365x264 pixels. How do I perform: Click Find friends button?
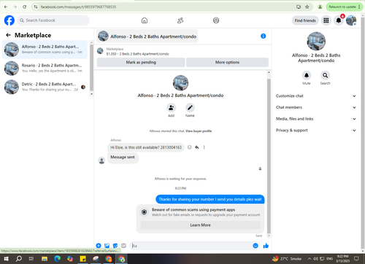[305, 20]
